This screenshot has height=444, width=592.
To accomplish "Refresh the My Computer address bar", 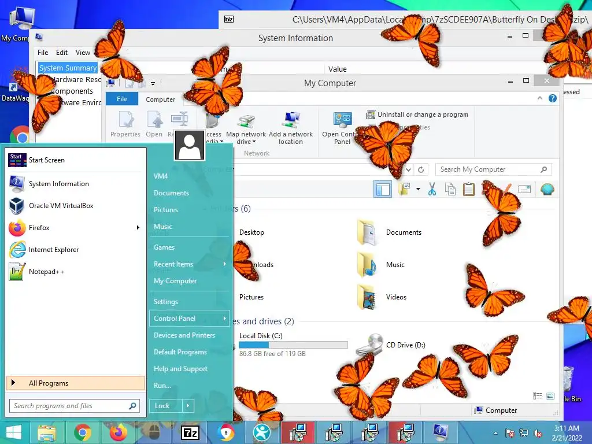I will click(421, 169).
